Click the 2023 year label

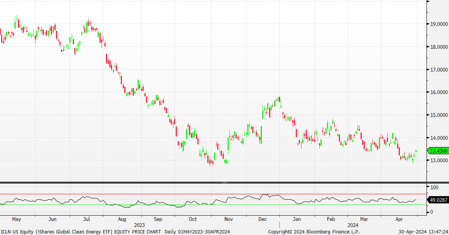tap(140, 225)
